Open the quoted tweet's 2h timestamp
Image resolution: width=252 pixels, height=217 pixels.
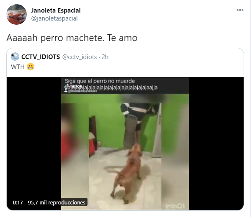coord(105,57)
